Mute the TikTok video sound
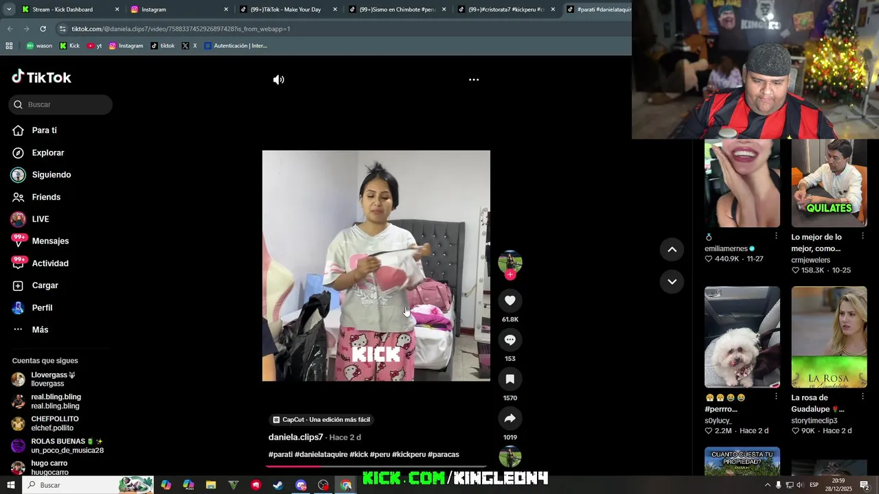 278,80
